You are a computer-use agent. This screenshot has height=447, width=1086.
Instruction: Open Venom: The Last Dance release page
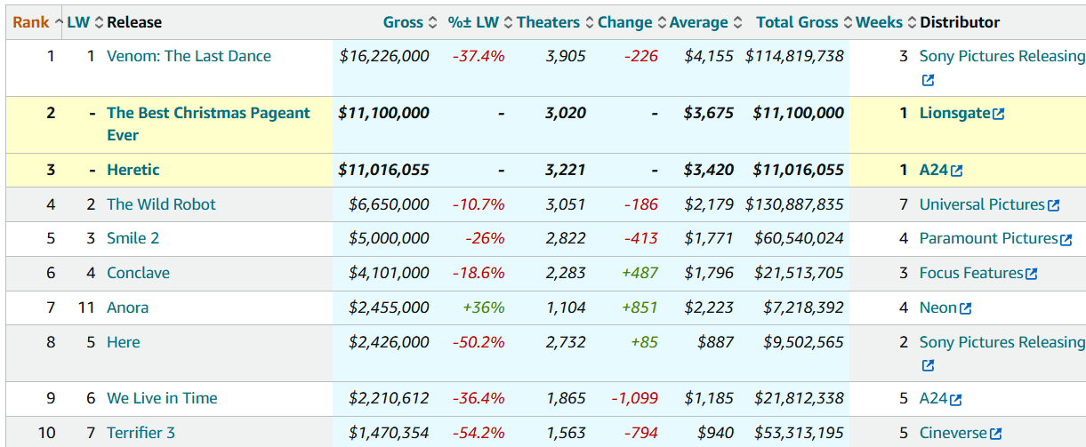point(189,56)
